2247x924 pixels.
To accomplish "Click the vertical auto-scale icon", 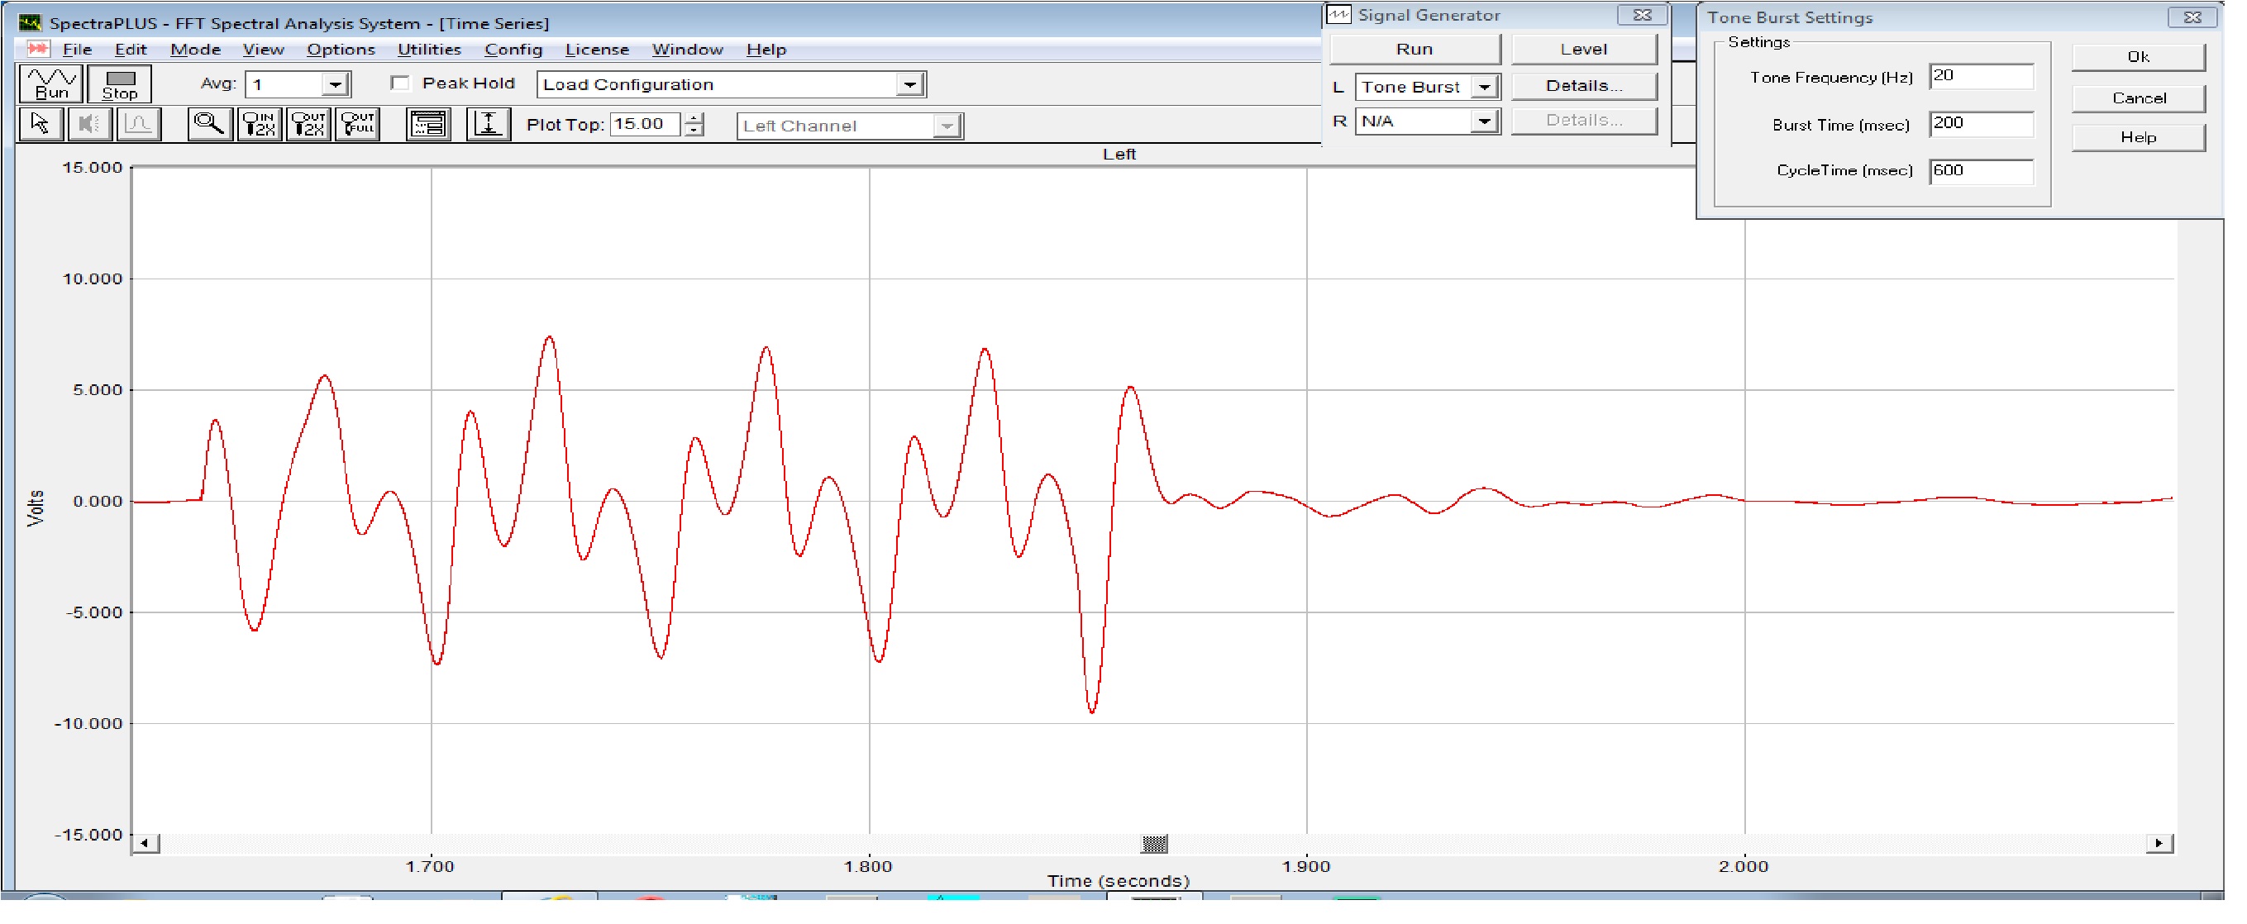I will [x=489, y=125].
